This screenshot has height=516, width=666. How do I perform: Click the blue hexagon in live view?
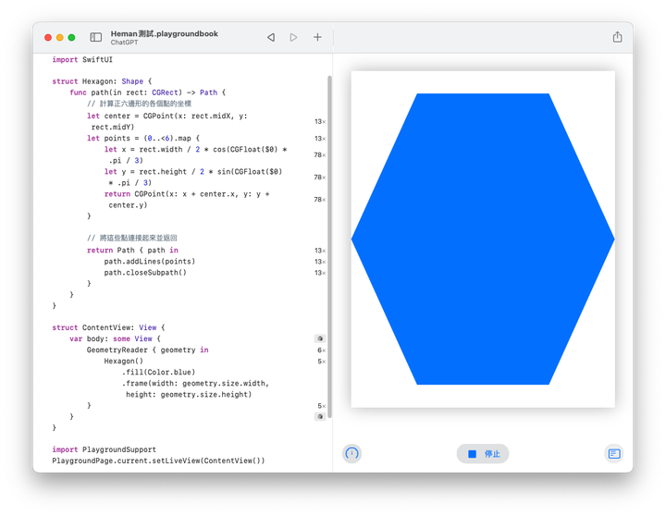482,239
